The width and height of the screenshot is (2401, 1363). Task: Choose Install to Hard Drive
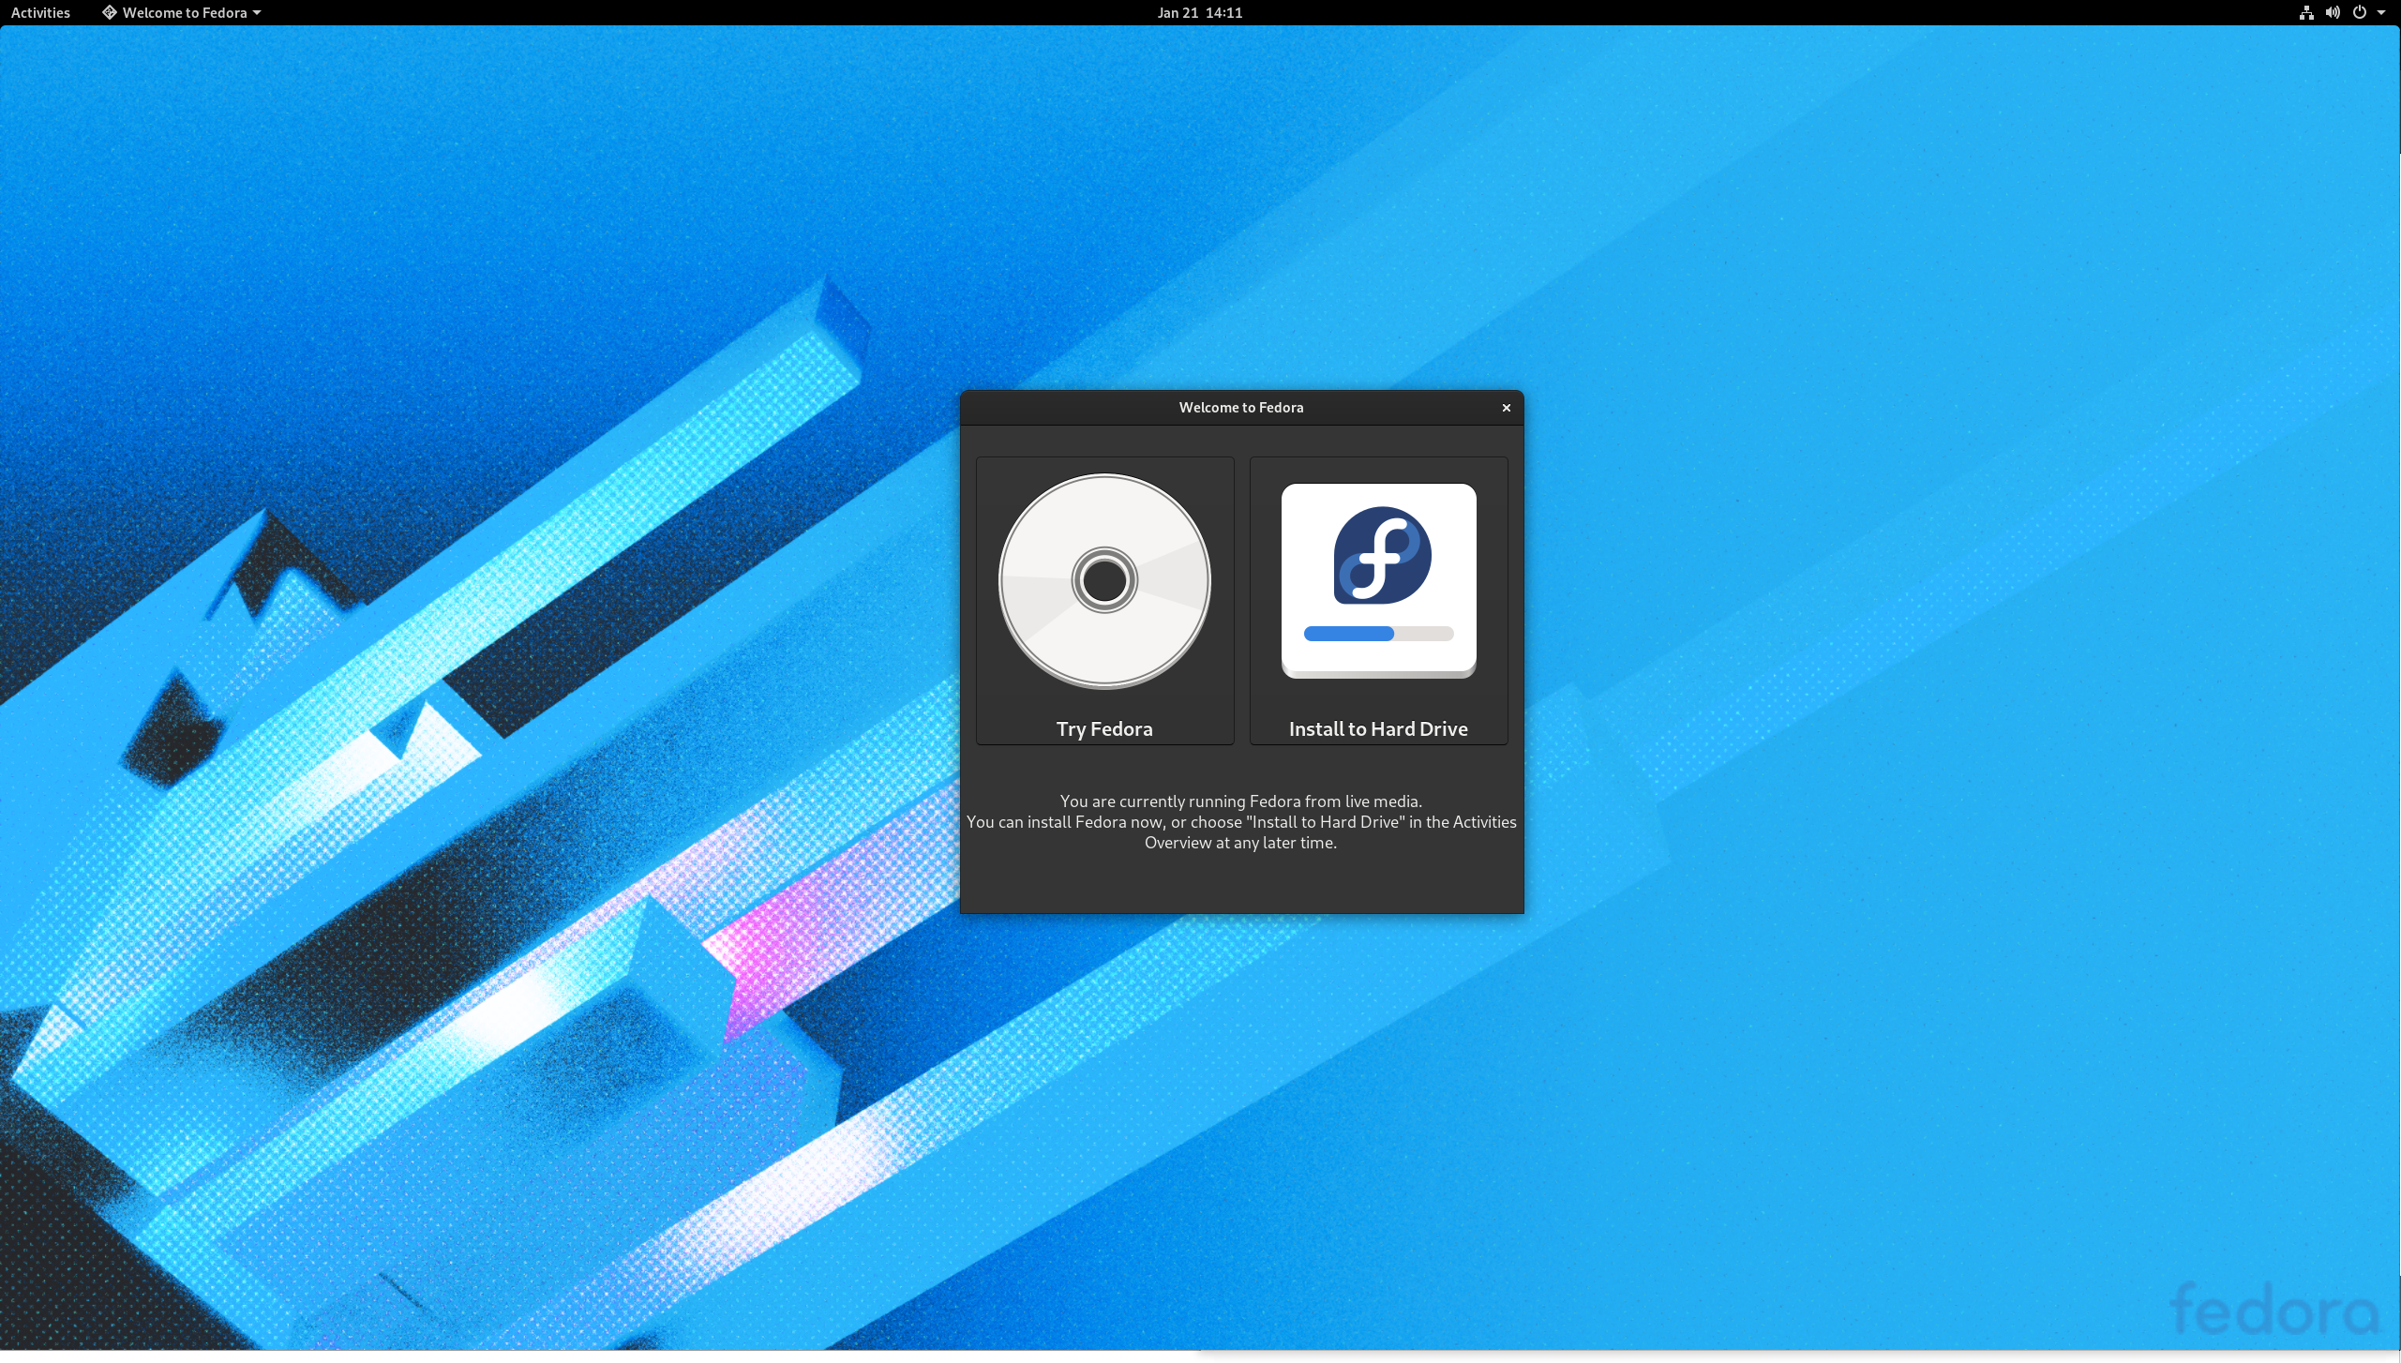point(1379,601)
